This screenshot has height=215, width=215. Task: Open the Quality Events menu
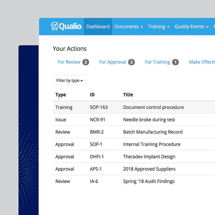point(191,27)
